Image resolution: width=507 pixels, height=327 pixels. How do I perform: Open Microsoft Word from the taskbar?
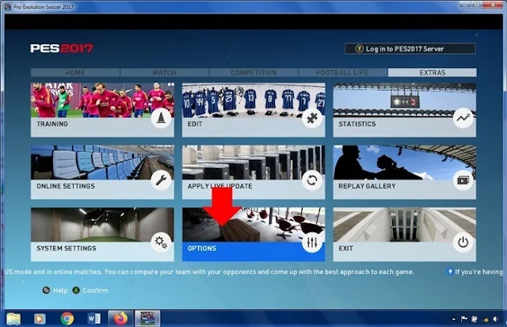pyautogui.click(x=94, y=319)
